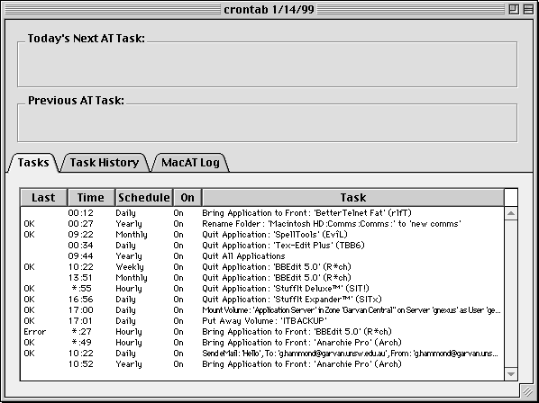Click the crontab 1/14/99 title bar
Screen dimensions: 539x403
[269, 9]
